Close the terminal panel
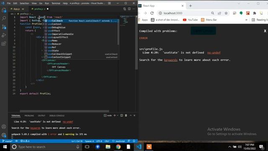 tap(134, 115)
